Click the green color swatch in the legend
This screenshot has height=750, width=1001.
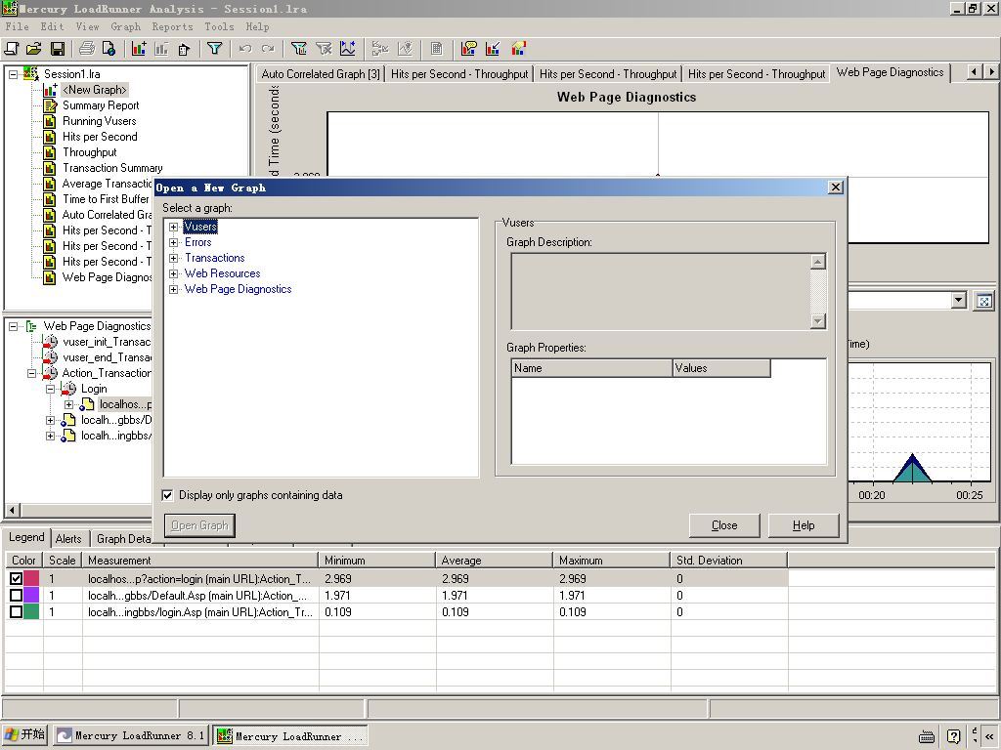click(32, 612)
